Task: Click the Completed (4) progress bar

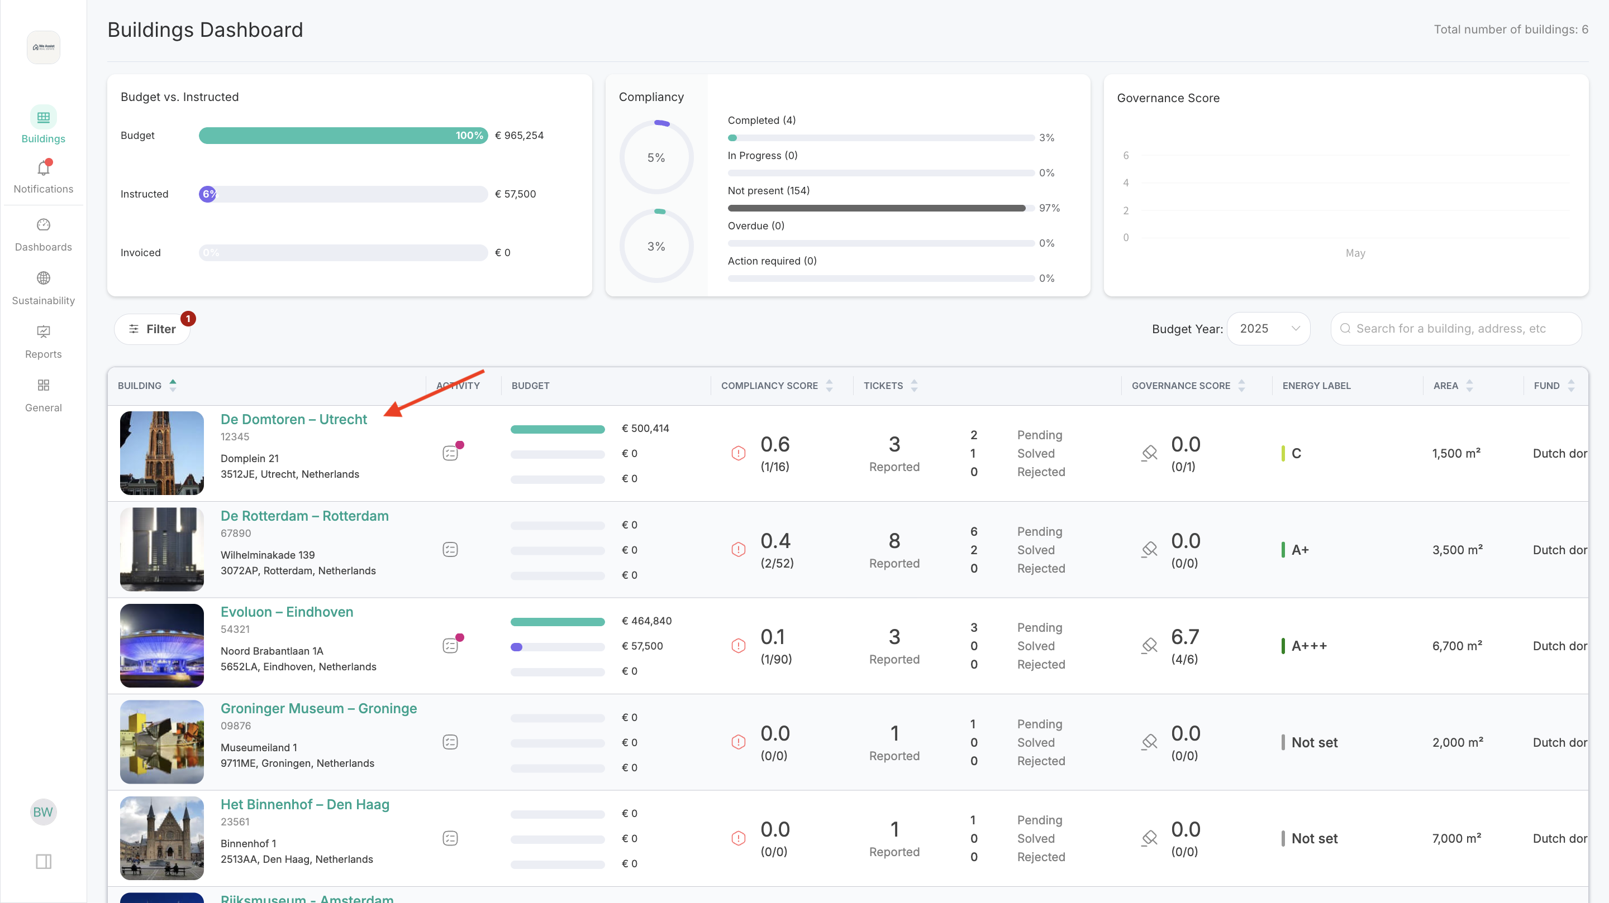Action: (880, 138)
